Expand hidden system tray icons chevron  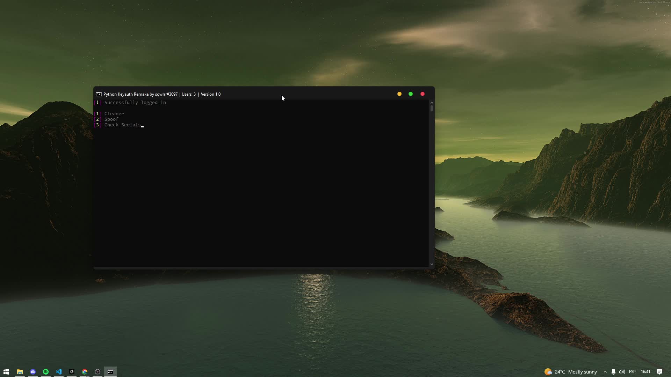coord(605,371)
